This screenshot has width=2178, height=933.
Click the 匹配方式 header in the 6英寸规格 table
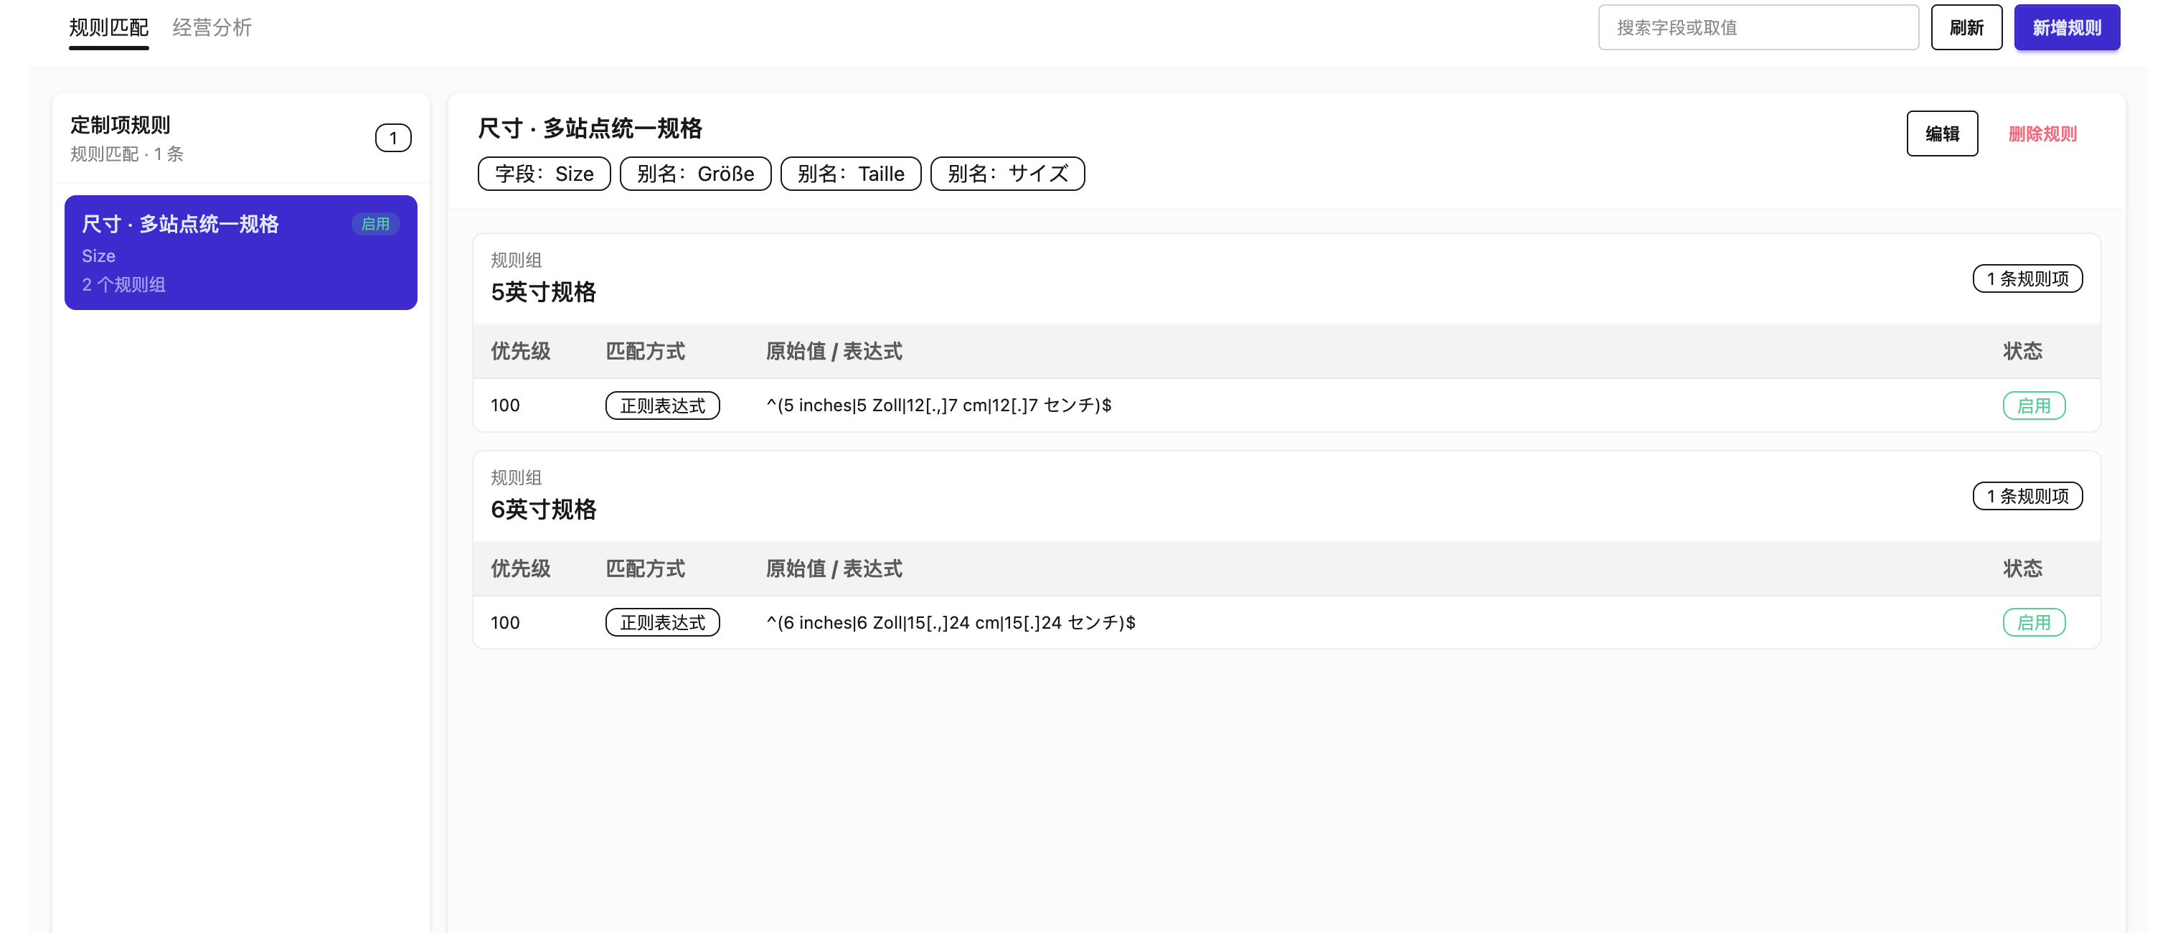[x=645, y=569]
